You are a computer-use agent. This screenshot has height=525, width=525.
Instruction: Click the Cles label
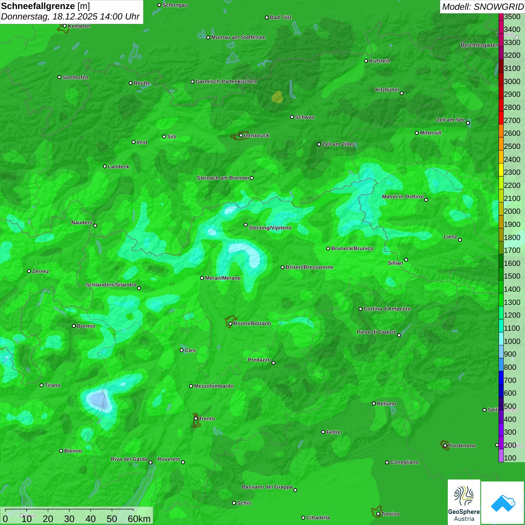tap(190, 350)
